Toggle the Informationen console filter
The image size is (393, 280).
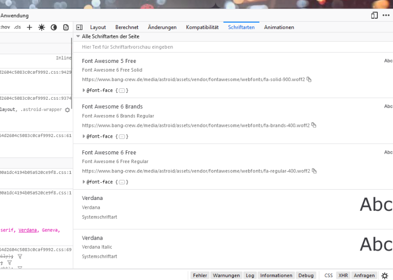(x=276, y=276)
